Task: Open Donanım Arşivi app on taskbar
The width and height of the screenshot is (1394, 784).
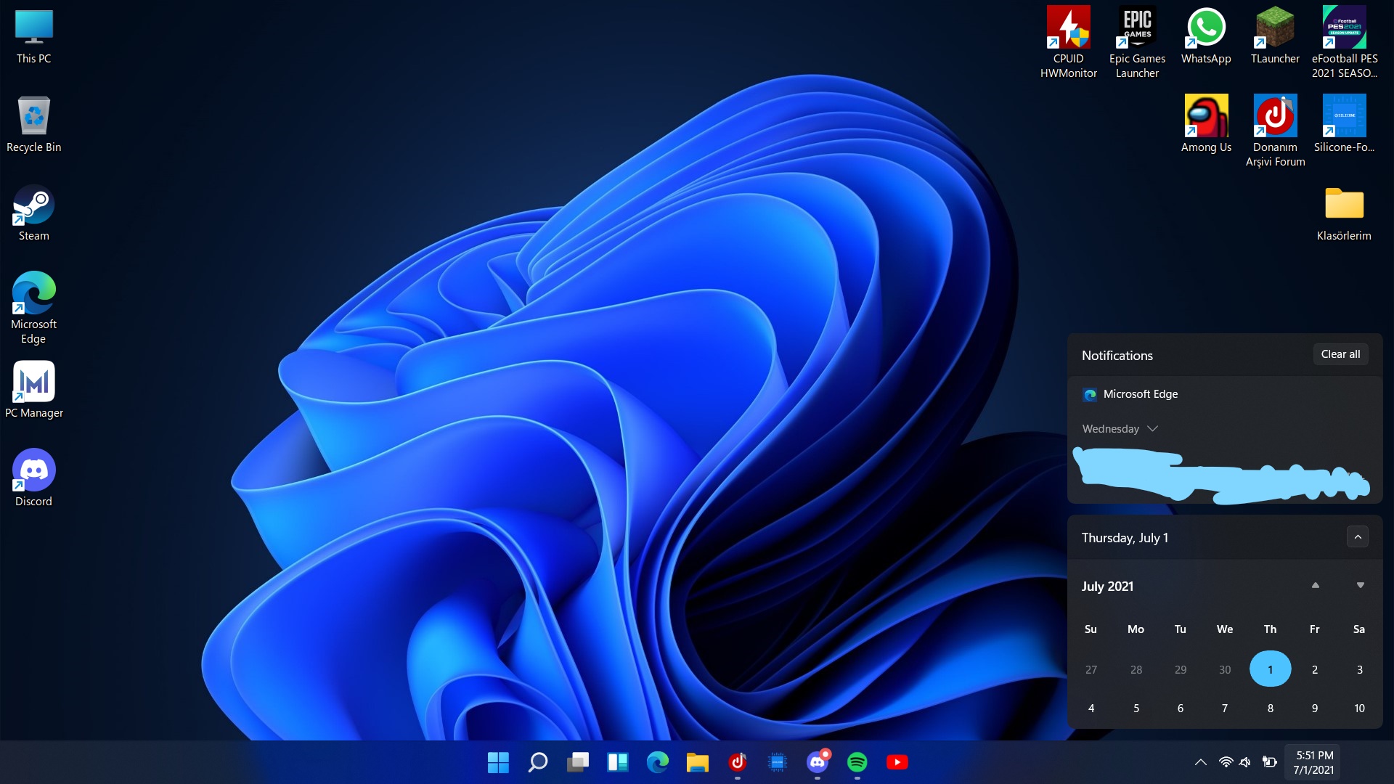Action: 738,762
